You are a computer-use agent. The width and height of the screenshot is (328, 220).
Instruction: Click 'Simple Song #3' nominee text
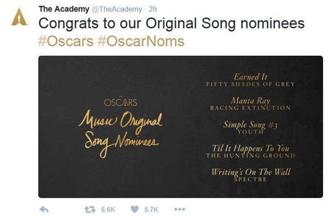pyautogui.click(x=250, y=124)
